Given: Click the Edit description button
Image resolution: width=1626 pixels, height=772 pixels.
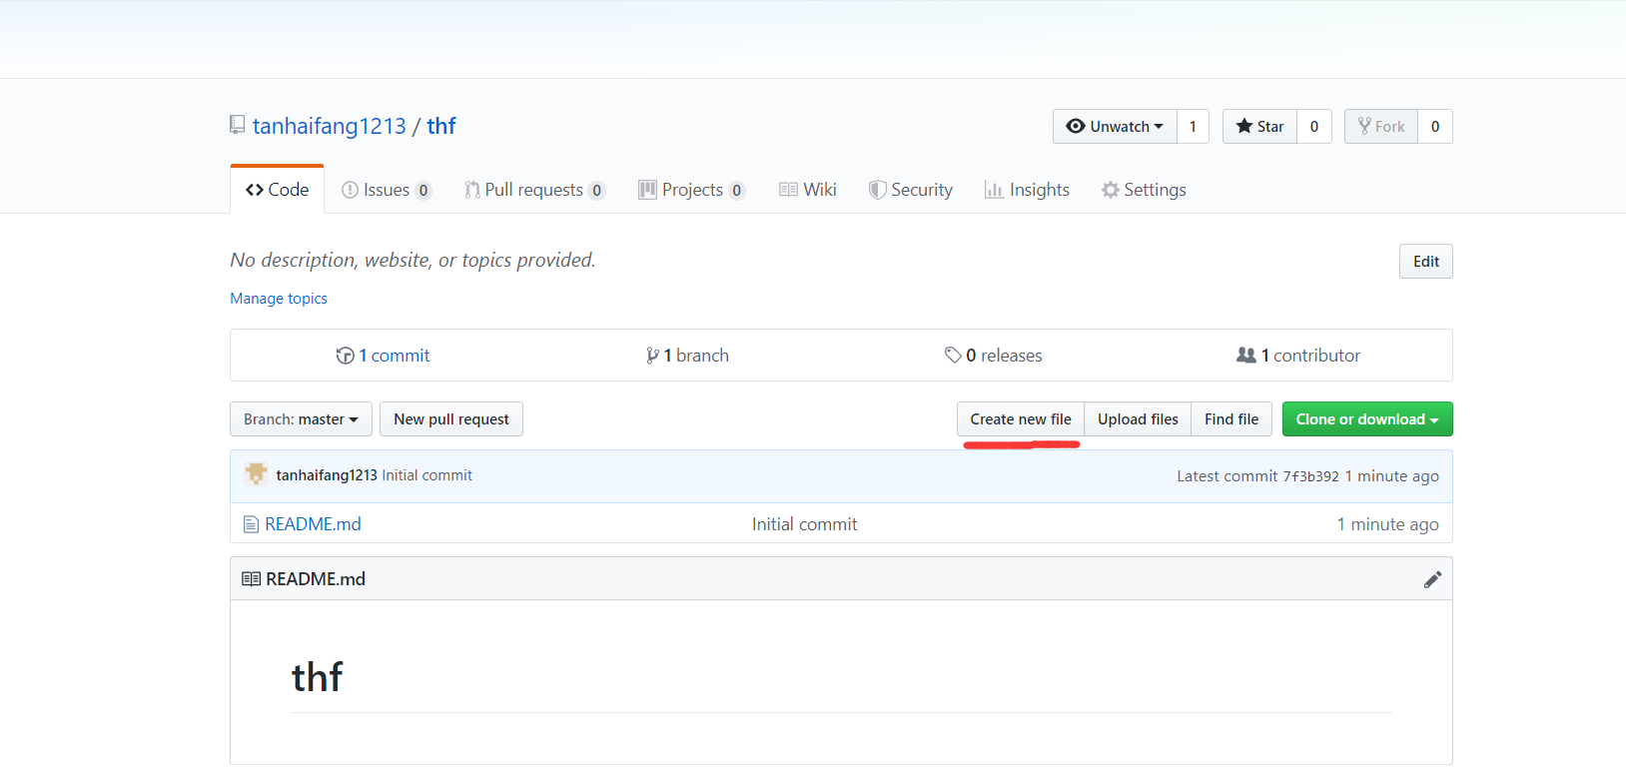Looking at the screenshot, I should pyautogui.click(x=1426, y=262).
